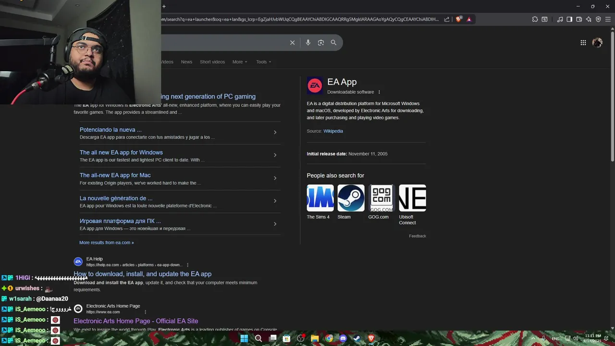Open the Tools dropdown
Image resolution: width=615 pixels, height=346 pixels.
coord(263,62)
